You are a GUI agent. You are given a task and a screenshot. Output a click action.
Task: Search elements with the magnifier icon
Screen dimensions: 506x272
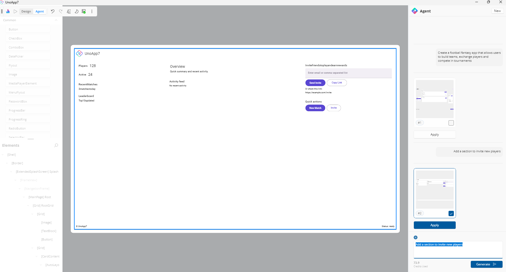pyautogui.click(x=56, y=145)
